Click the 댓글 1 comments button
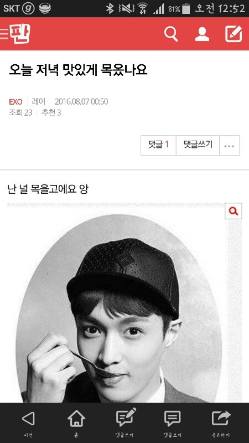This screenshot has width=249, height=443. pyautogui.click(x=158, y=145)
